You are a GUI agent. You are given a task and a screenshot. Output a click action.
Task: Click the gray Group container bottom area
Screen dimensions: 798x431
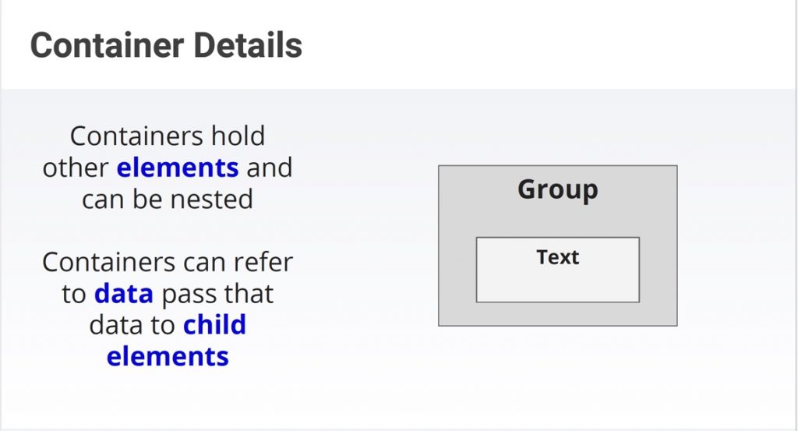click(x=558, y=314)
